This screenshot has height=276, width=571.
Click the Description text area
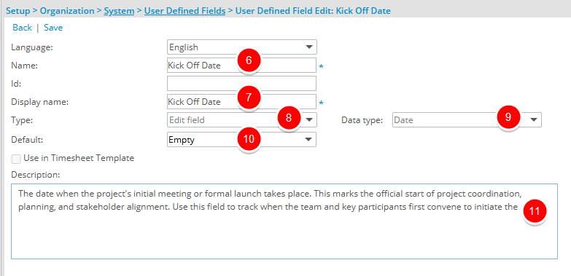[284, 221]
